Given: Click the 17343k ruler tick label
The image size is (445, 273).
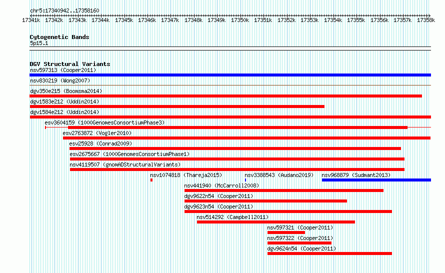Looking at the screenshot, I should click(77, 20).
